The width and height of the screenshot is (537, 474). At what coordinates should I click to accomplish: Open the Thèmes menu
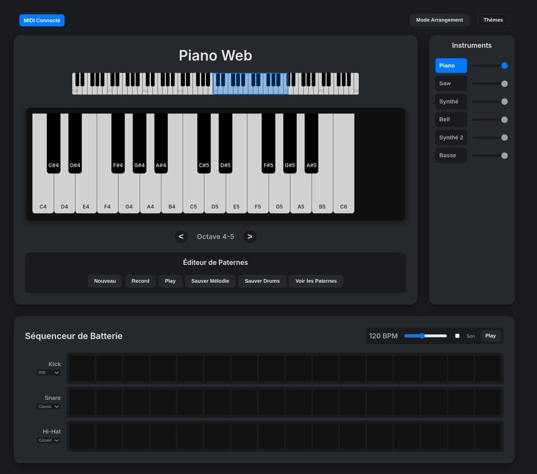493,20
